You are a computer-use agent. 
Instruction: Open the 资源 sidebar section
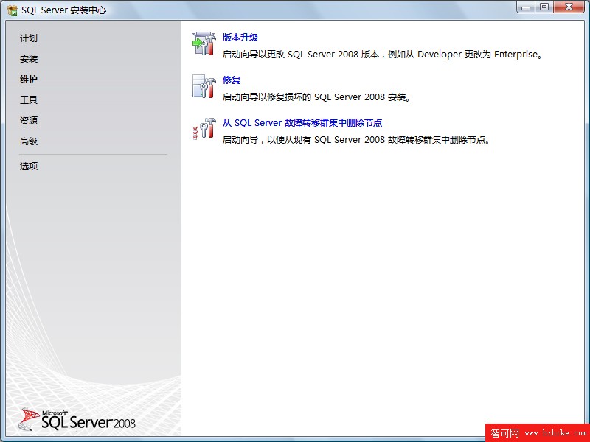[29, 120]
